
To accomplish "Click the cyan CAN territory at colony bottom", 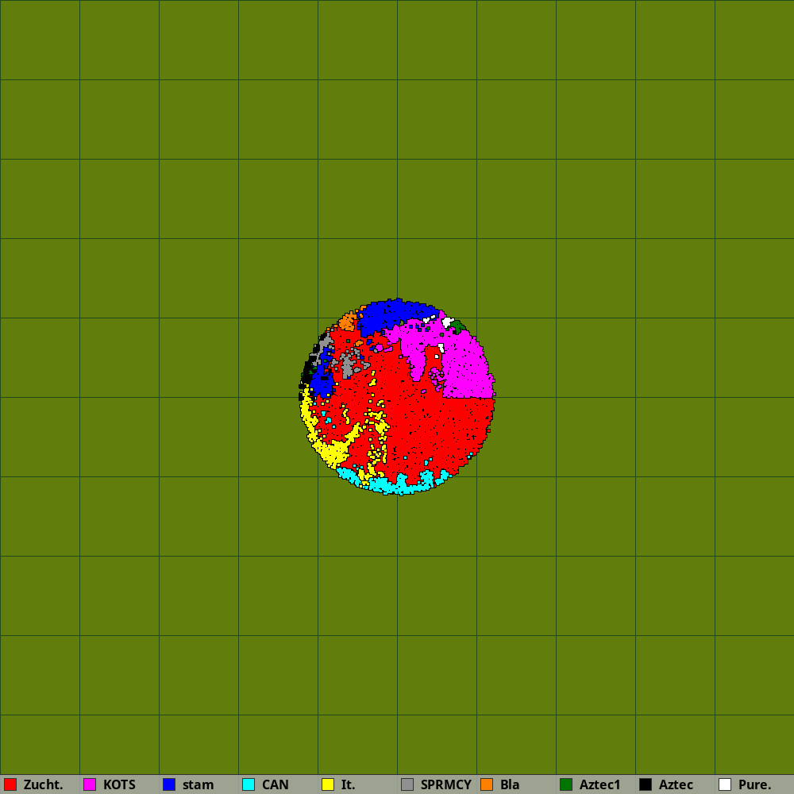I will (x=400, y=484).
